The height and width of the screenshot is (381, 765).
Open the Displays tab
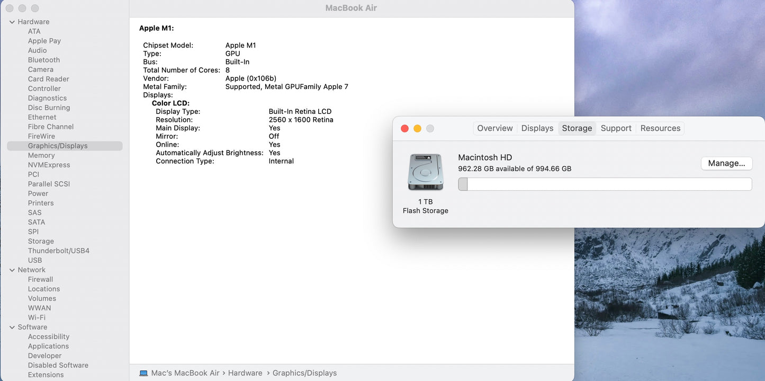point(537,128)
